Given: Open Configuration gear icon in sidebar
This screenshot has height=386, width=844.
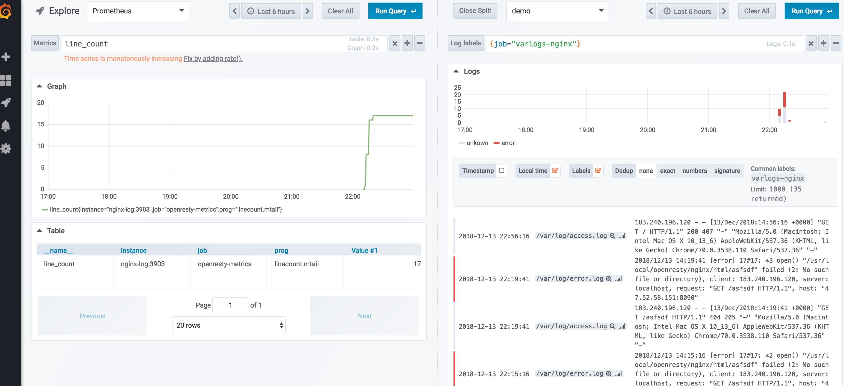Looking at the screenshot, I should click(6, 149).
